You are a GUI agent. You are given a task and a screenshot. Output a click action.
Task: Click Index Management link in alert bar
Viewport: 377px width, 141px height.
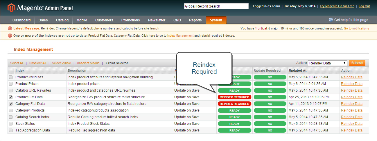coord(180,36)
